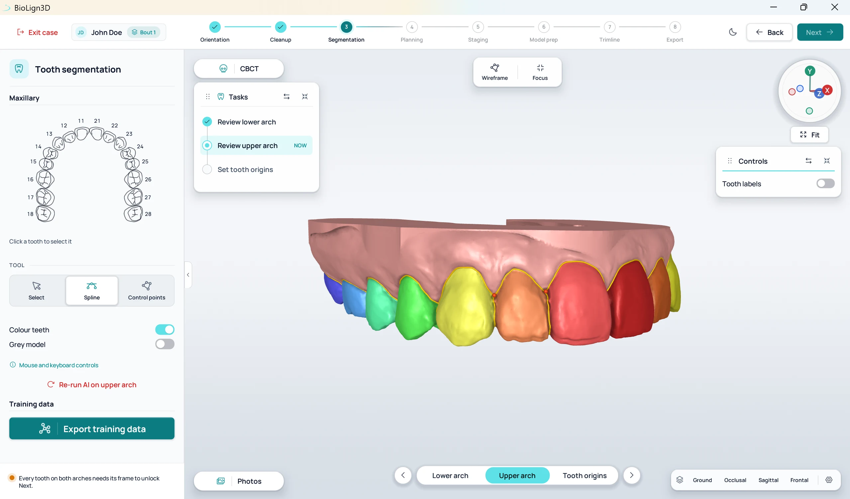
Task: Switch to the Lower arch tab
Action: [450, 475]
